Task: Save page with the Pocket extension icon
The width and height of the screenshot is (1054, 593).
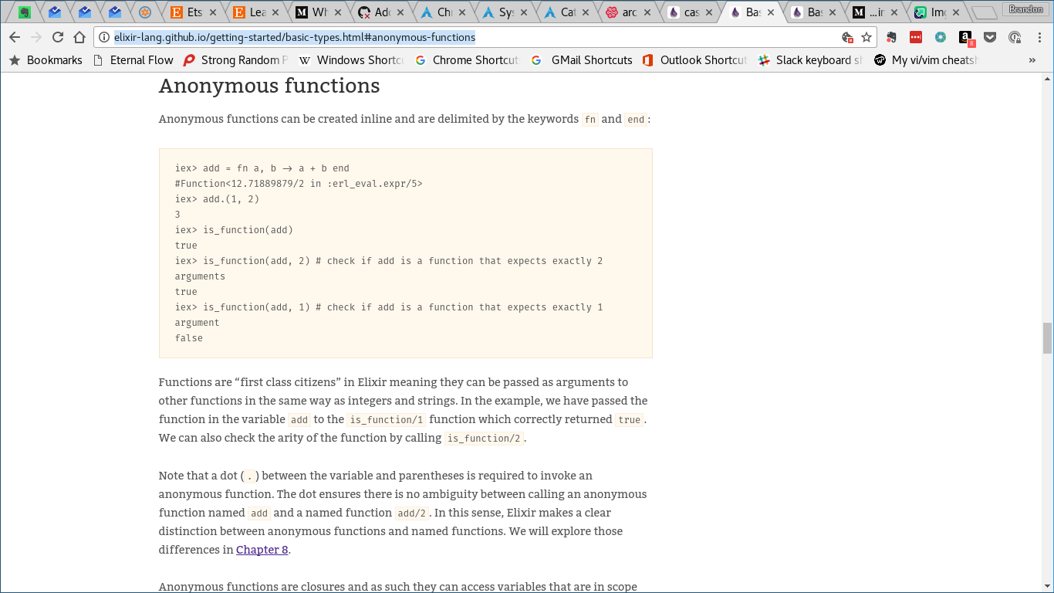Action: [990, 37]
